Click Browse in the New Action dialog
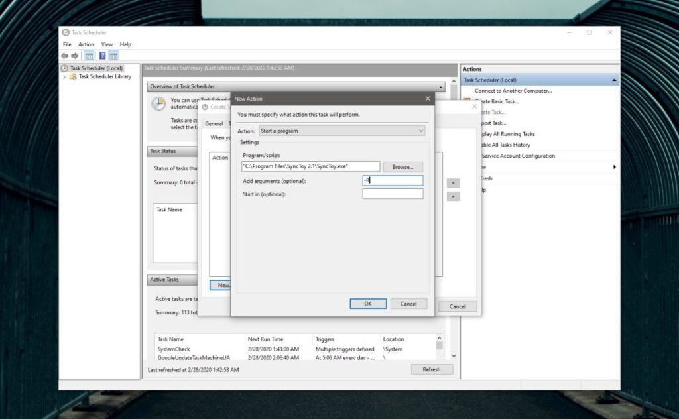679x419 pixels. coord(402,166)
